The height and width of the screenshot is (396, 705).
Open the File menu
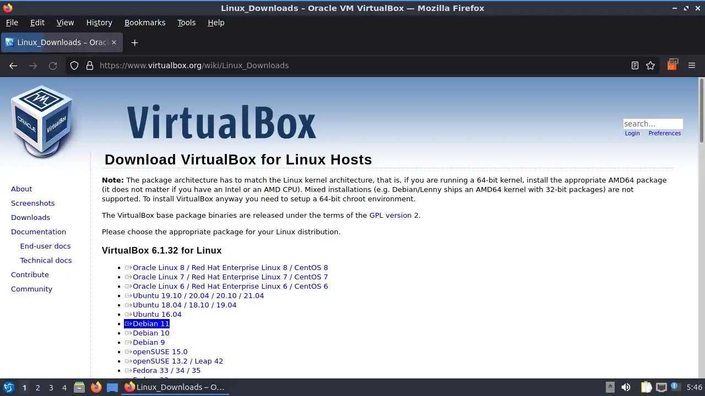[12, 23]
